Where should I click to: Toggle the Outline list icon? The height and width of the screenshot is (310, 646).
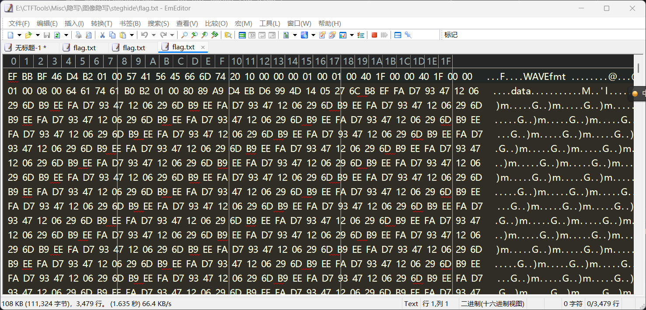tap(361, 35)
